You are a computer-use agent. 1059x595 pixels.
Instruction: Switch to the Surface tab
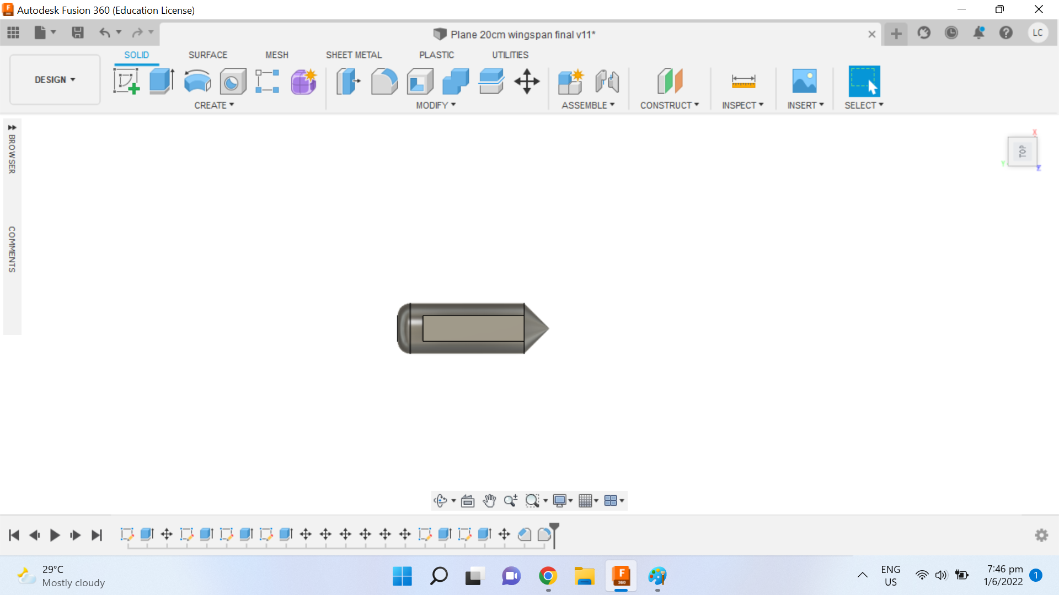click(x=207, y=55)
